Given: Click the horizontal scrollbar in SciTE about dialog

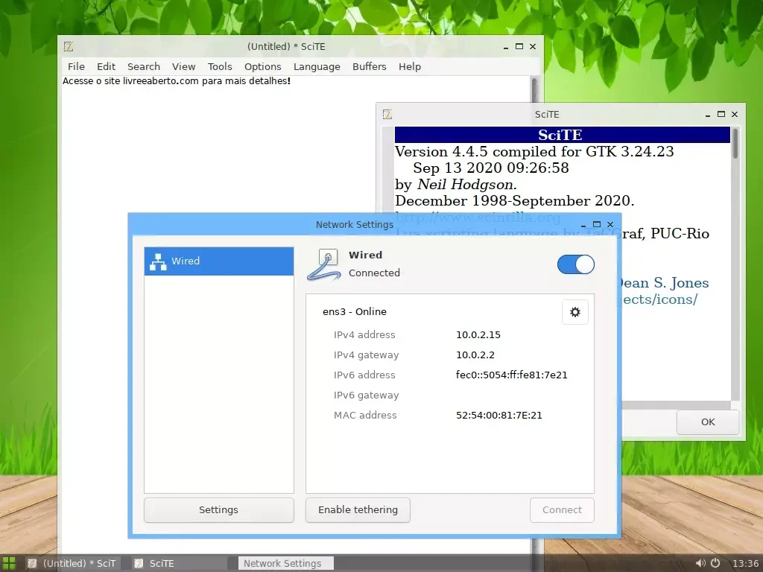Looking at the screenshot, I should click(x=677, y=405).
